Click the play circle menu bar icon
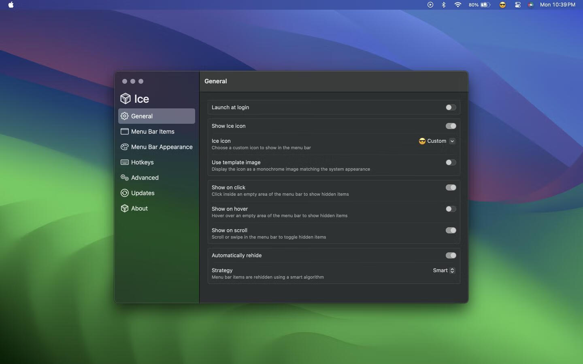Viewport: 583px width, 364px height. [x=430, y=5]
